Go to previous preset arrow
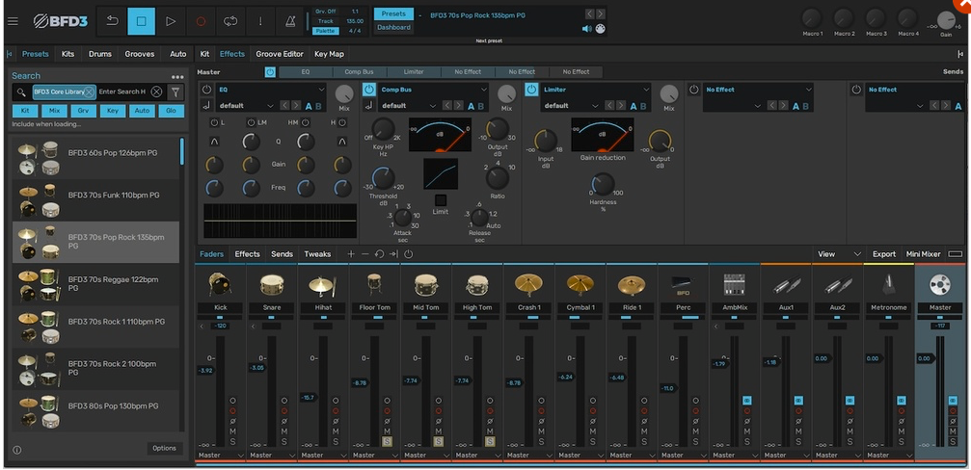 [590, 13]
